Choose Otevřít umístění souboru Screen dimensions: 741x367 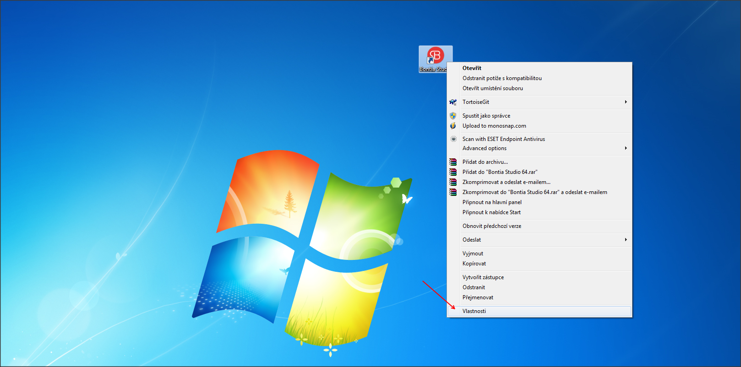click(x=539, y=88)
